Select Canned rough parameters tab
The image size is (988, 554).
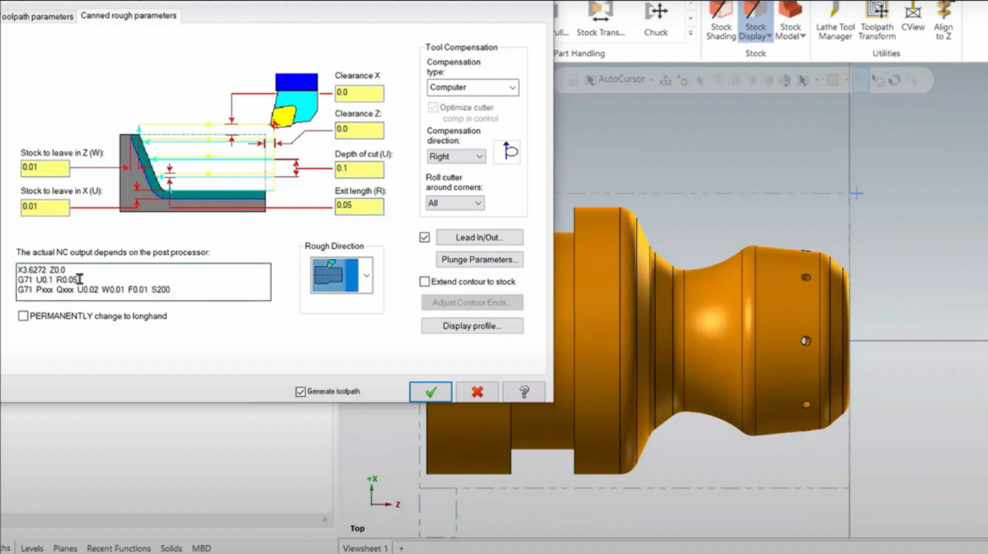pos(129,15)
